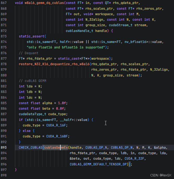
Task: Click the closing brace on line 897
Action: pos(16,170)
